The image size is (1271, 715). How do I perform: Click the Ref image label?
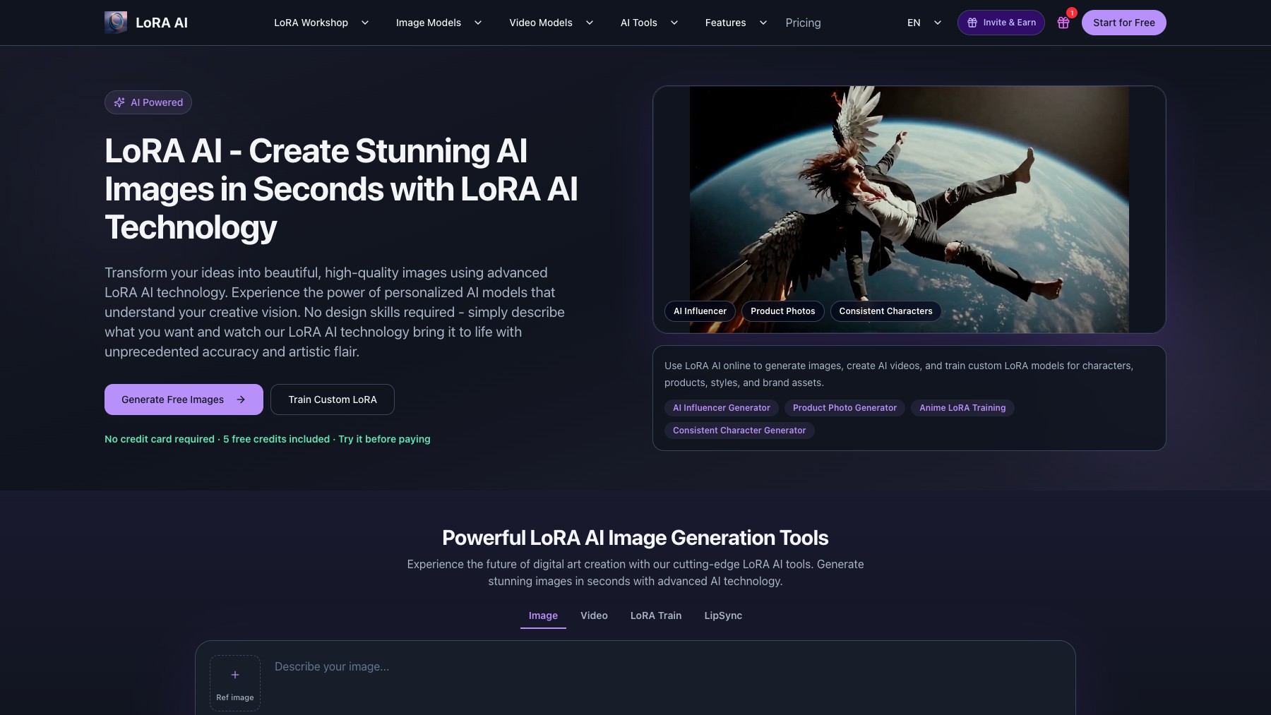235,697
